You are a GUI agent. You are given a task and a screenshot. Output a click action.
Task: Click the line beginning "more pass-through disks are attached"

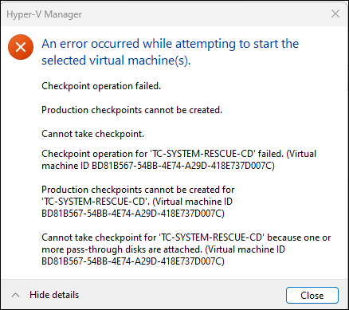coord(163,249)
